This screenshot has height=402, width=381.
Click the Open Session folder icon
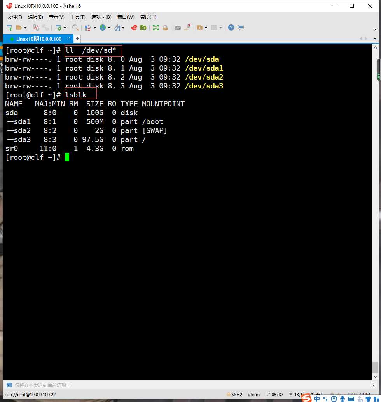click(x=19, y=28)
